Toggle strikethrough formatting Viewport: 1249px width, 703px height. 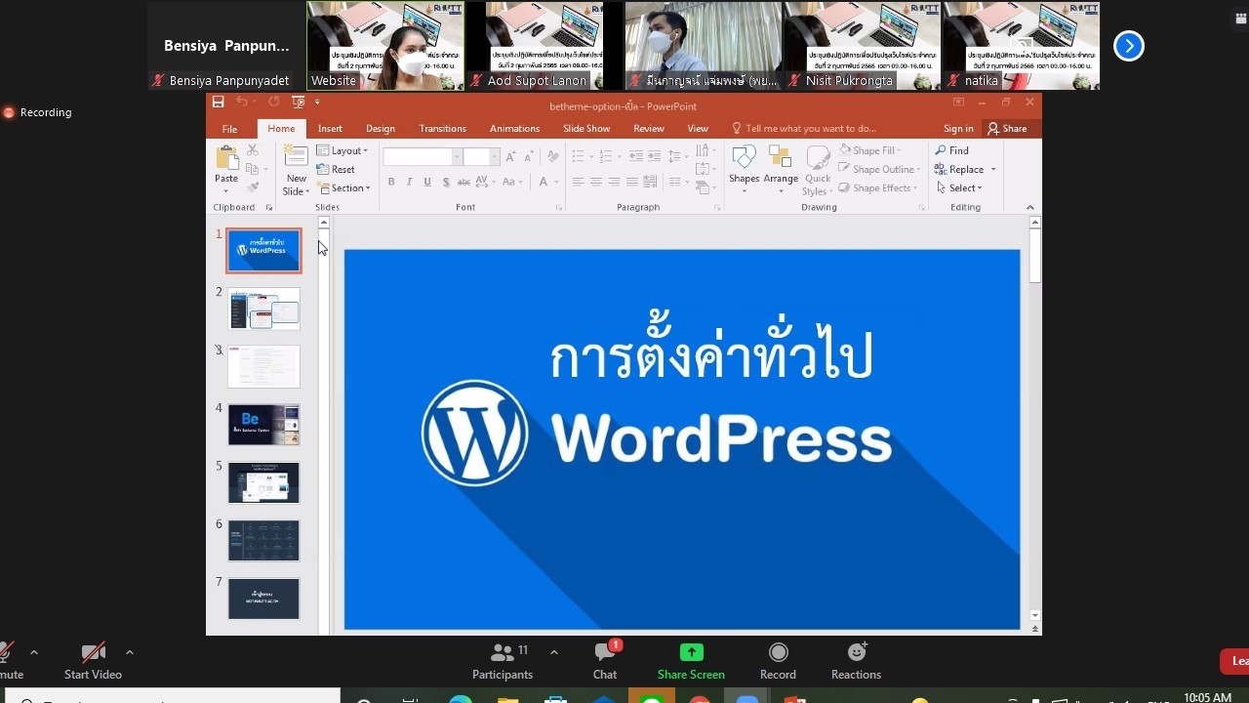[x=464, y=182]
